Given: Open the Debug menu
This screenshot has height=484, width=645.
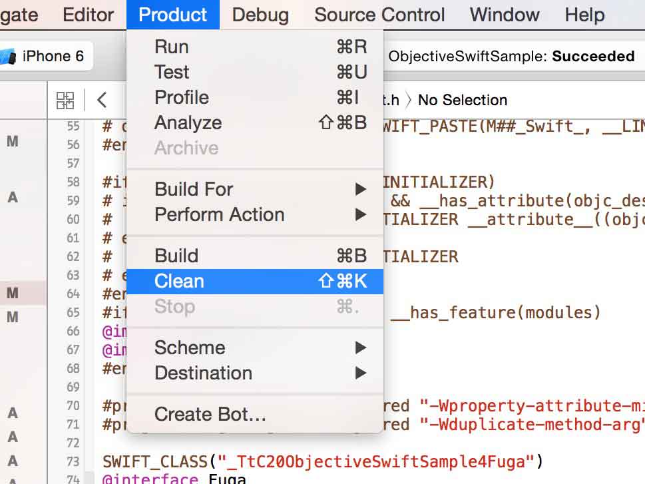Looking at the screenshot, I should [260, 15].
